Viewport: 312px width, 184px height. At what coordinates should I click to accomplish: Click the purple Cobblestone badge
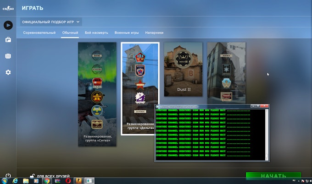(140, 97)
